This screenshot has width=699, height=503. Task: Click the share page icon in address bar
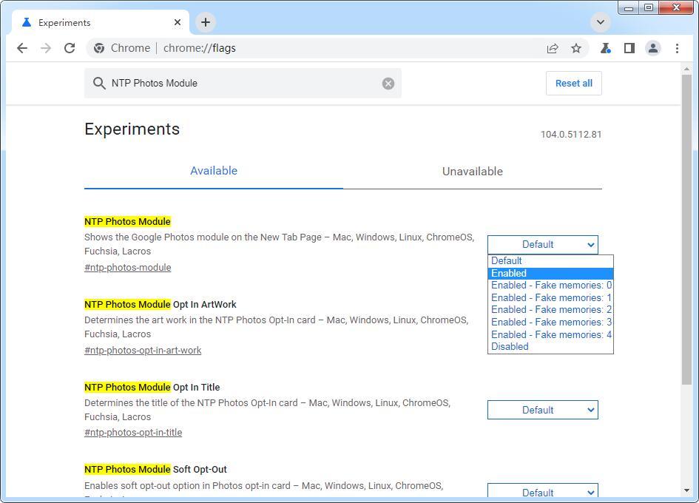pos(553,48)
